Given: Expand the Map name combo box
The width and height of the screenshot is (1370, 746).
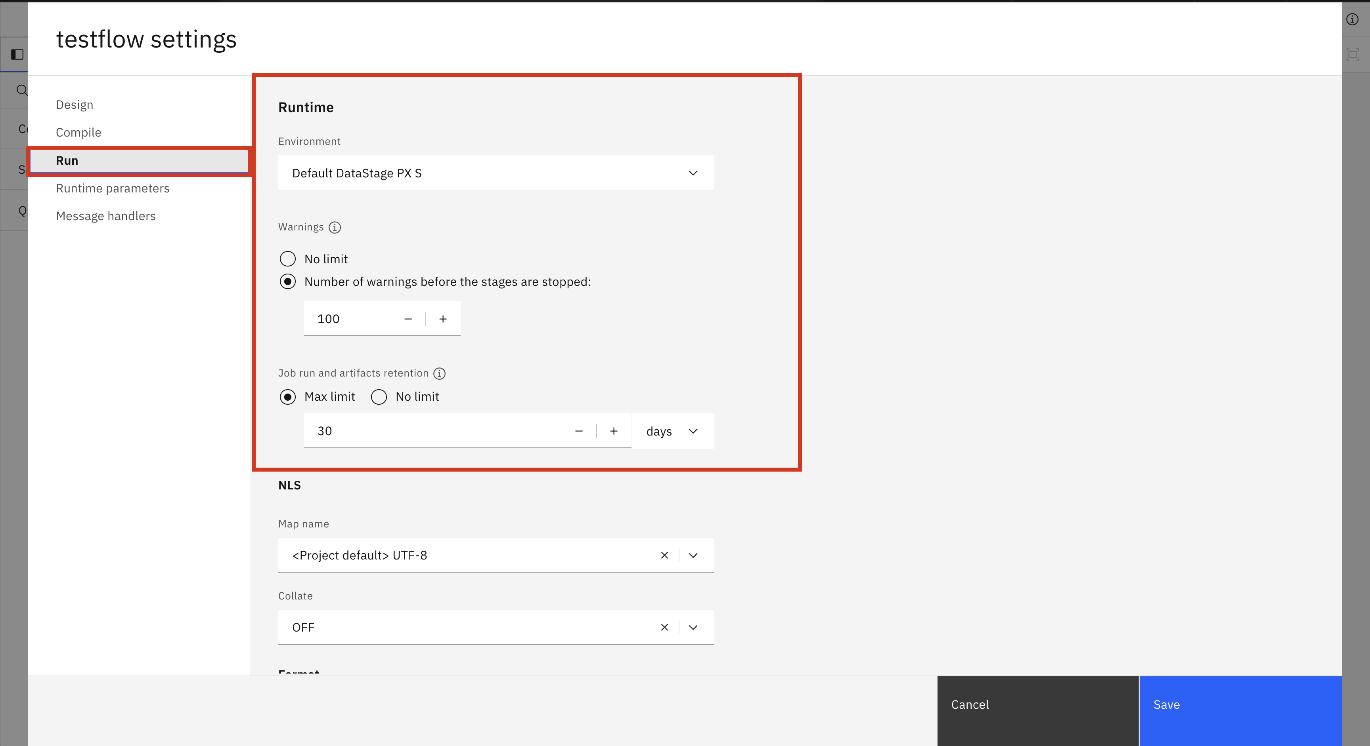Looking at the screenshot, I should [693, 555].
